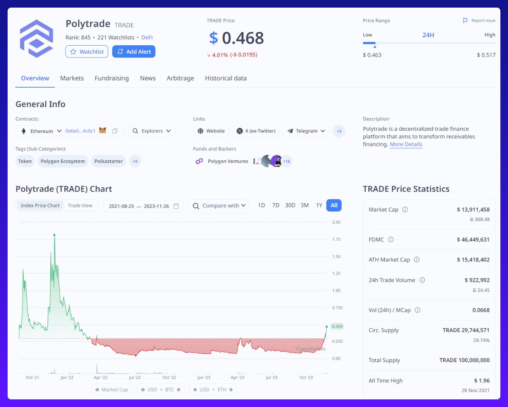Expand the Explorers dropdown
Screen dimensions: 508x407
click(x=152, y=131)
